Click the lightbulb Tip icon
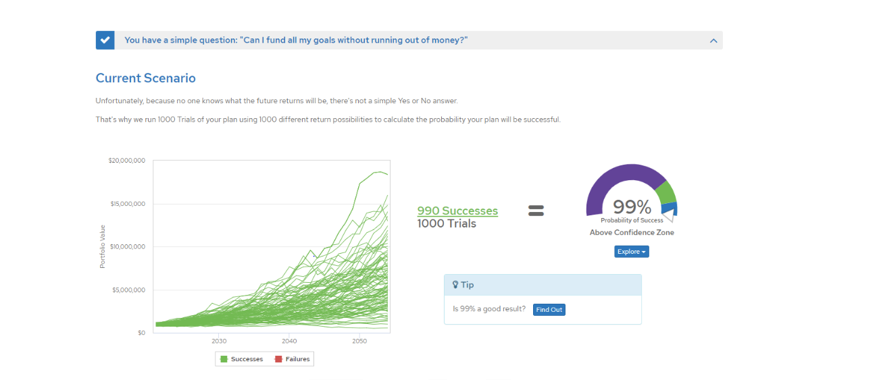879x380 pixels. tap(455, 285)
